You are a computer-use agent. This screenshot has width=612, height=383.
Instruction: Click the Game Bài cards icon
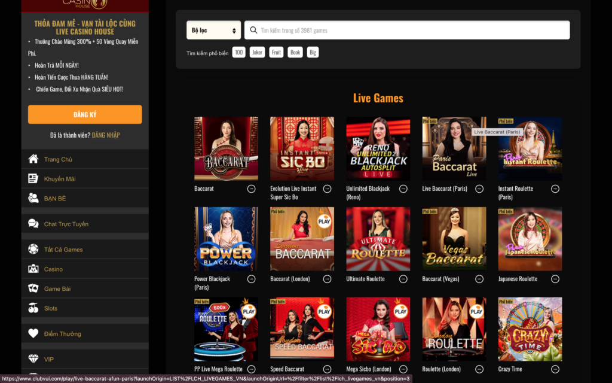33,288
